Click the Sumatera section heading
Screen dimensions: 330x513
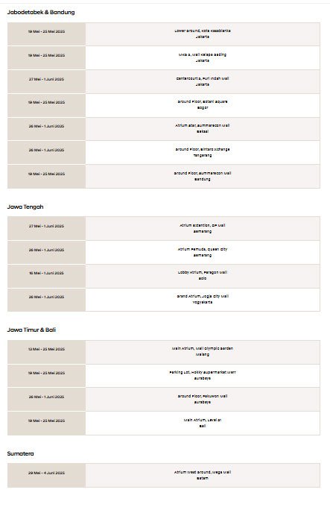point(20,453)
